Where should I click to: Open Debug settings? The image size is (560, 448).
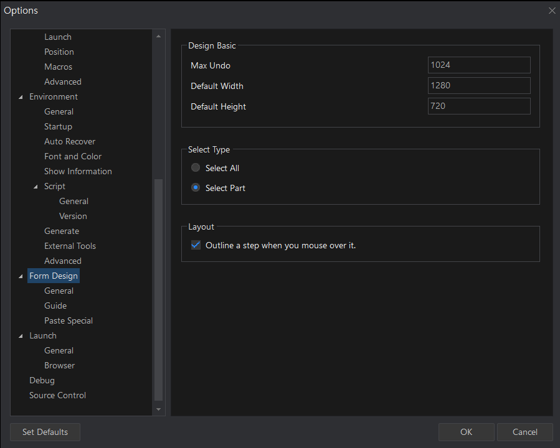(42, 381)
